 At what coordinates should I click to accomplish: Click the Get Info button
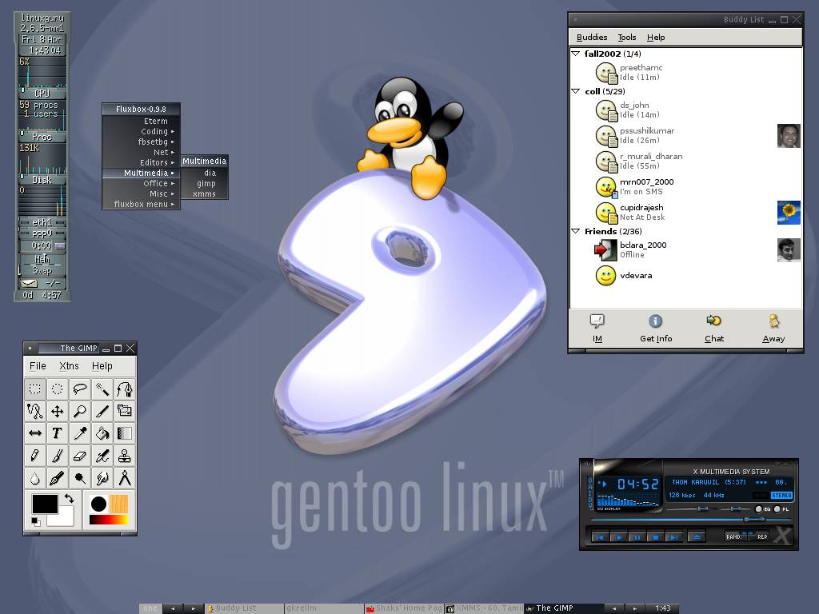pyautogui.click(x=656, y=329)
